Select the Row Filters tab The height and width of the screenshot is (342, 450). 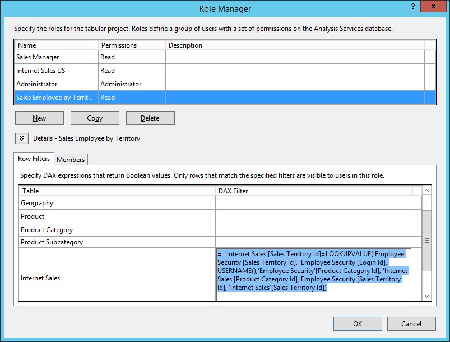(x=34, y=159)
